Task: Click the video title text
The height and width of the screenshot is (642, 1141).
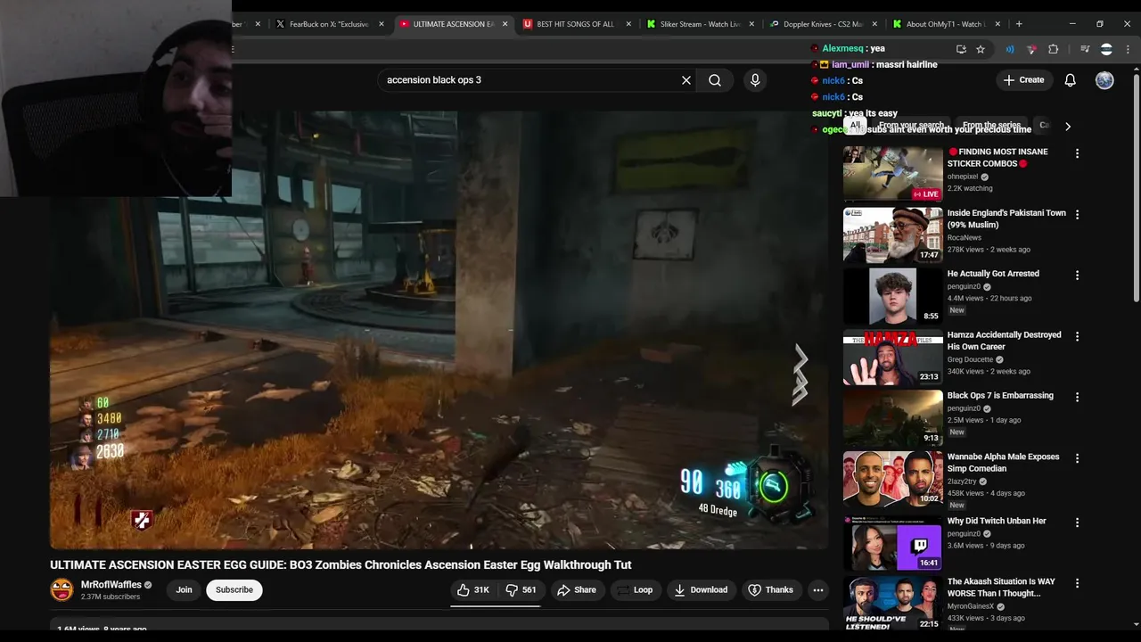Action: click(341, 564)
